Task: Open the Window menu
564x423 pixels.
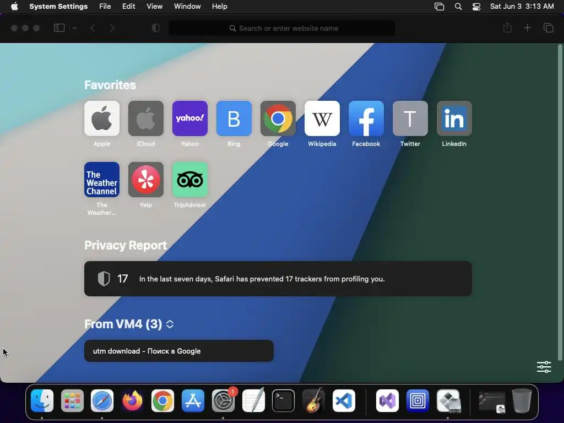Action: click(x=187, y=6)
